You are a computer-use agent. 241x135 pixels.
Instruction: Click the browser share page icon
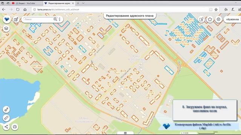(x=239, y=9)
